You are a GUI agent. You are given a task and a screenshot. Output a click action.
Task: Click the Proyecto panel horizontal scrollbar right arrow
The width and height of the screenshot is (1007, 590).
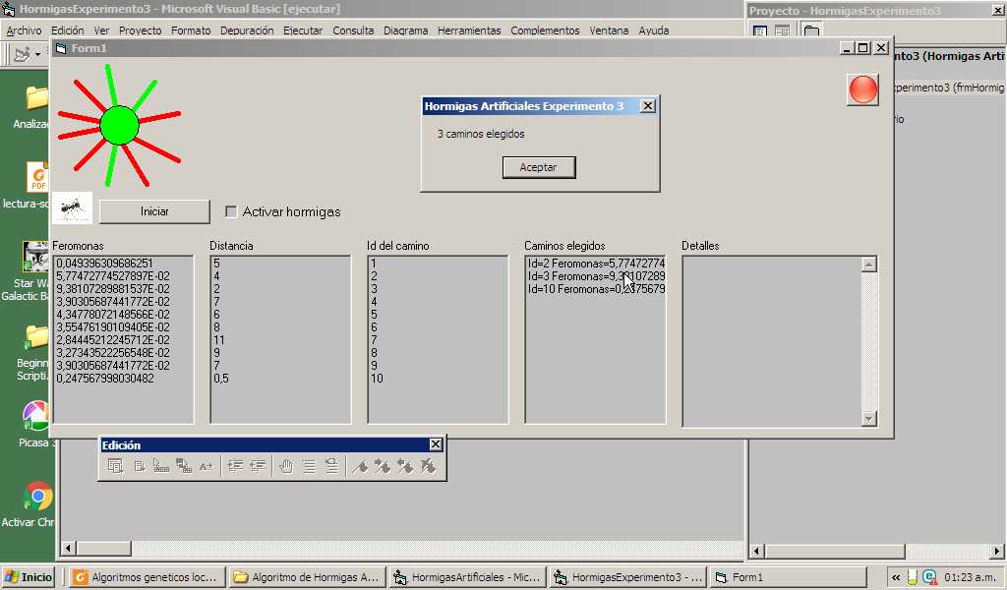[996, 551]
